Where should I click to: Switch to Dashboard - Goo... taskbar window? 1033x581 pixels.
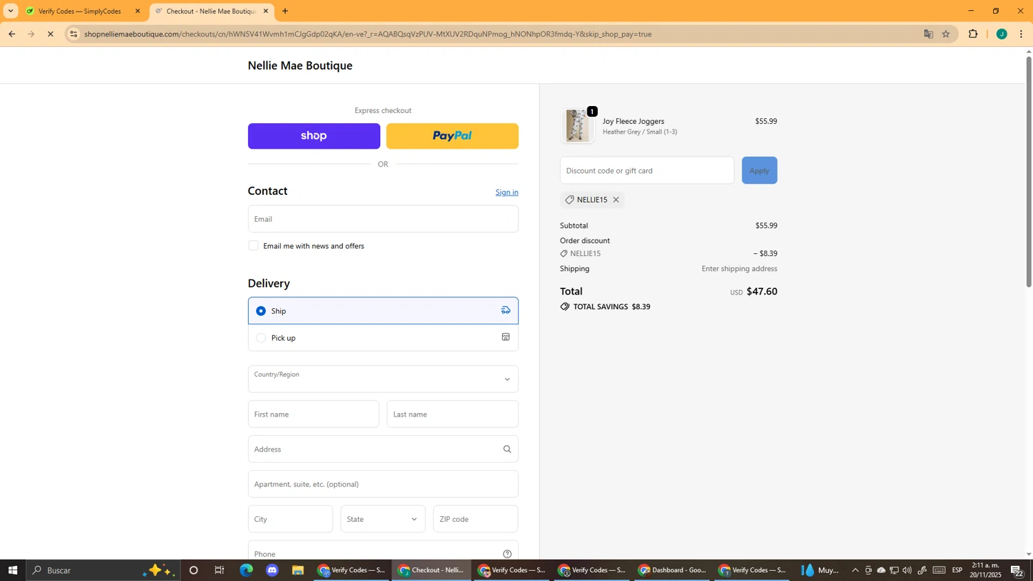pyautogui.click(x=673, y=570)
